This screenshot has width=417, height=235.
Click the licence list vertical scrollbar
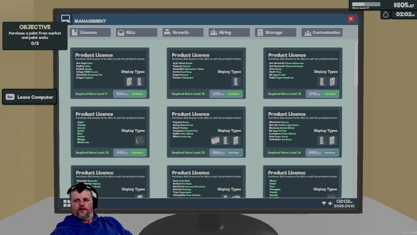[x=356, y=64]
